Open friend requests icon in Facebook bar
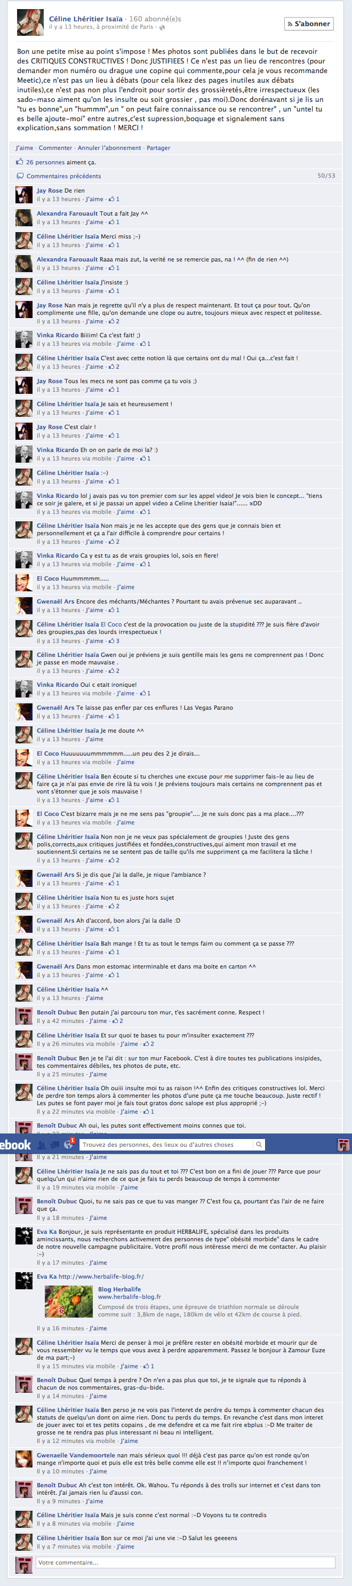The height and width of the screenshot is (1586, 352). click(42, 1145)
